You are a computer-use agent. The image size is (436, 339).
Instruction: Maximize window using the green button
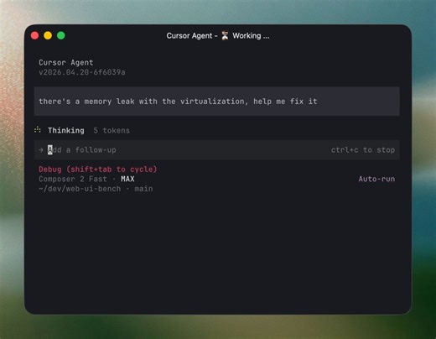(61, 35)
